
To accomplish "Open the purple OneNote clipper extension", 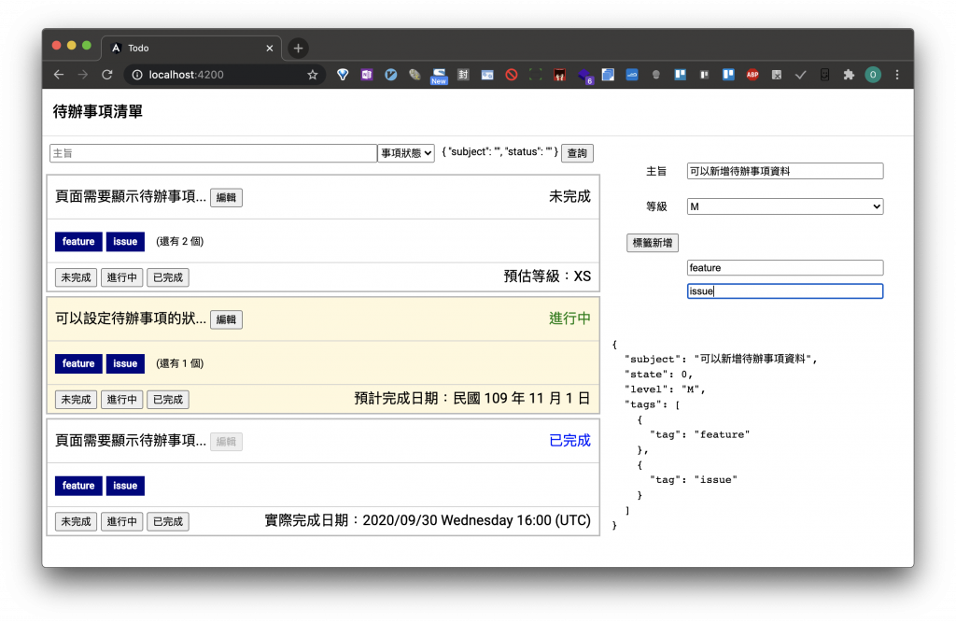I will point(366,75).
